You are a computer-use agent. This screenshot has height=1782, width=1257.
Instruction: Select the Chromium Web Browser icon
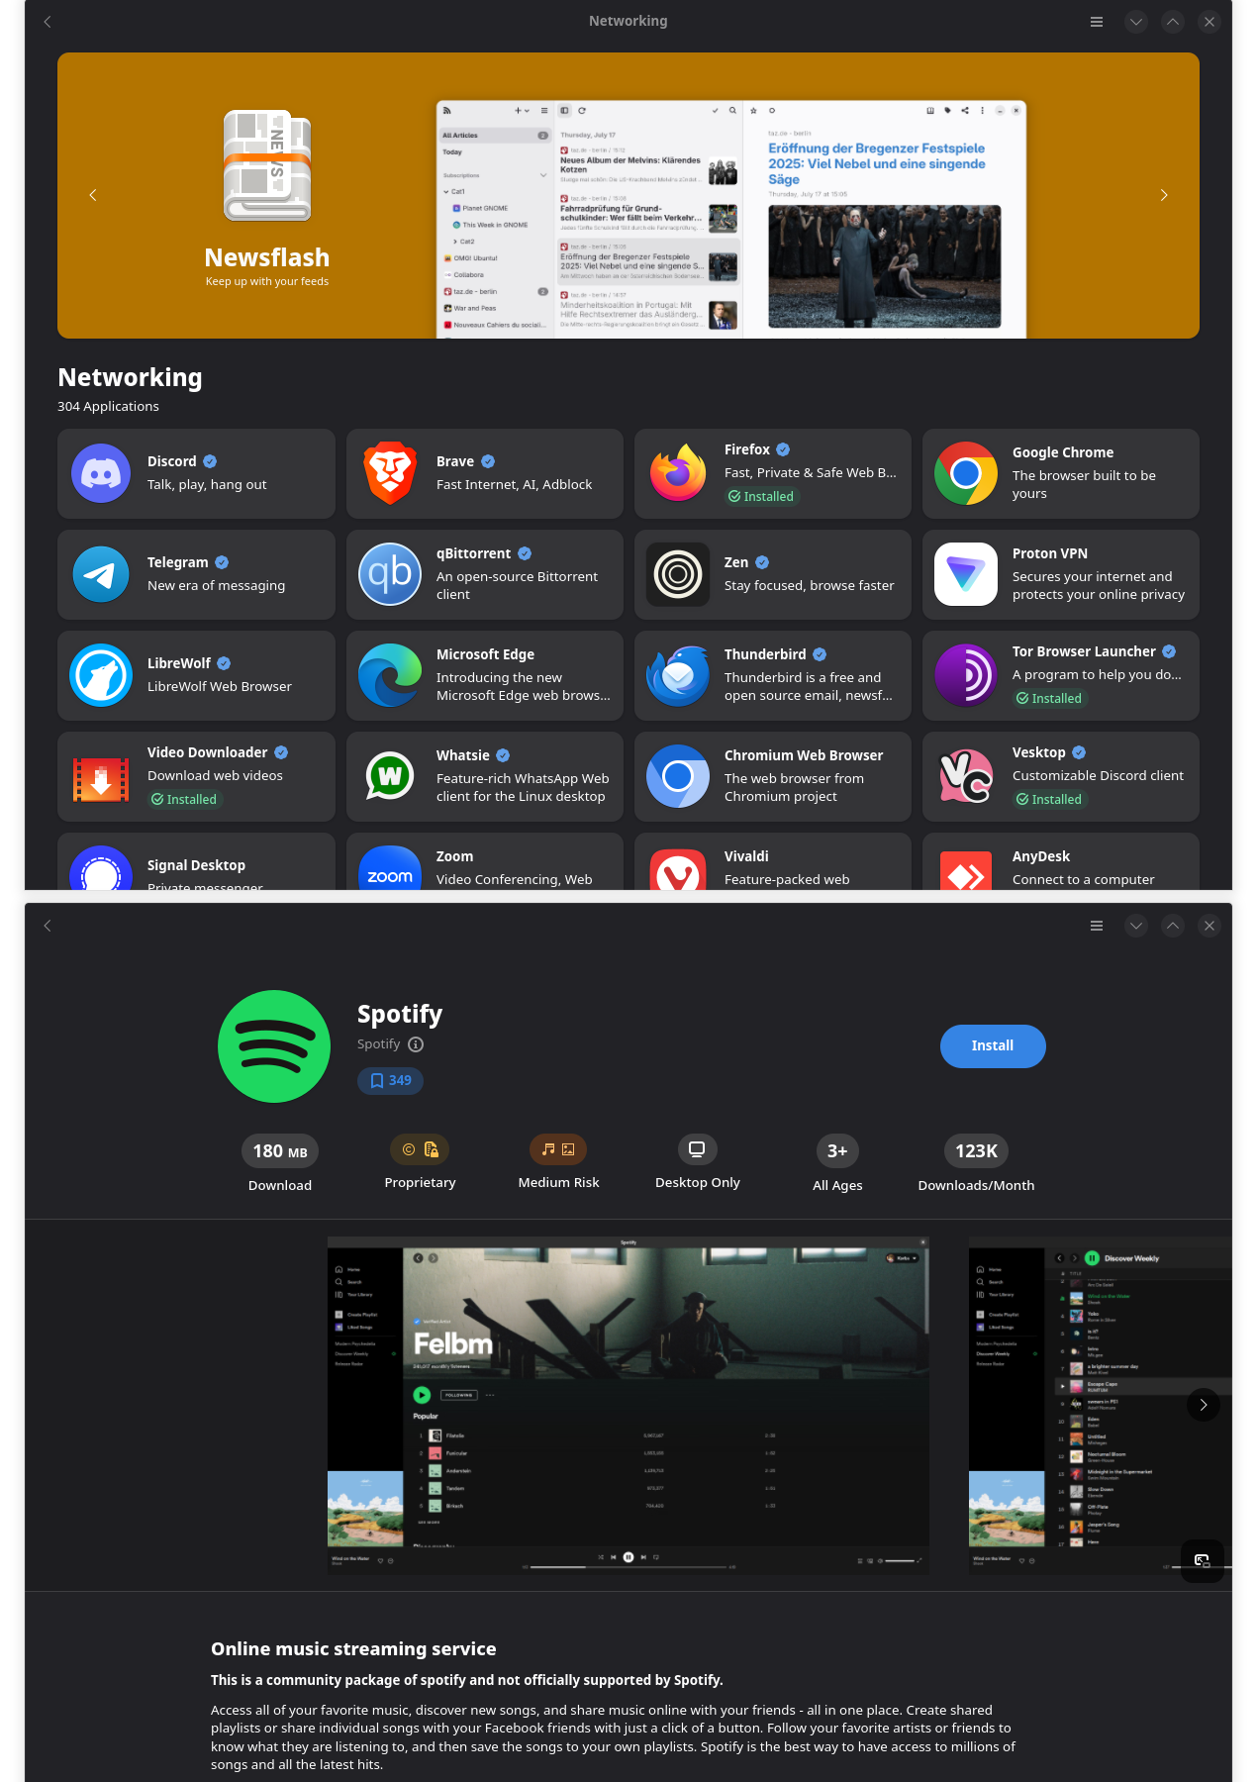[678, 776]
